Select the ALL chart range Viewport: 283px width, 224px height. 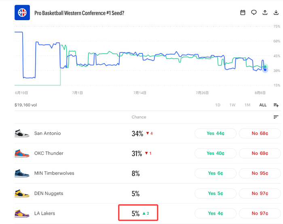coord(263,105)
